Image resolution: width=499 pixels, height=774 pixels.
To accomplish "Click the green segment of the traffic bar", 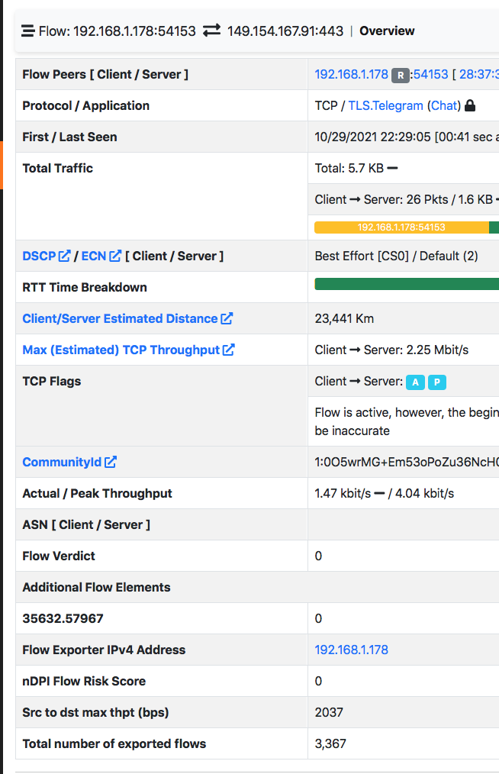I will click(x=494, y=227).
